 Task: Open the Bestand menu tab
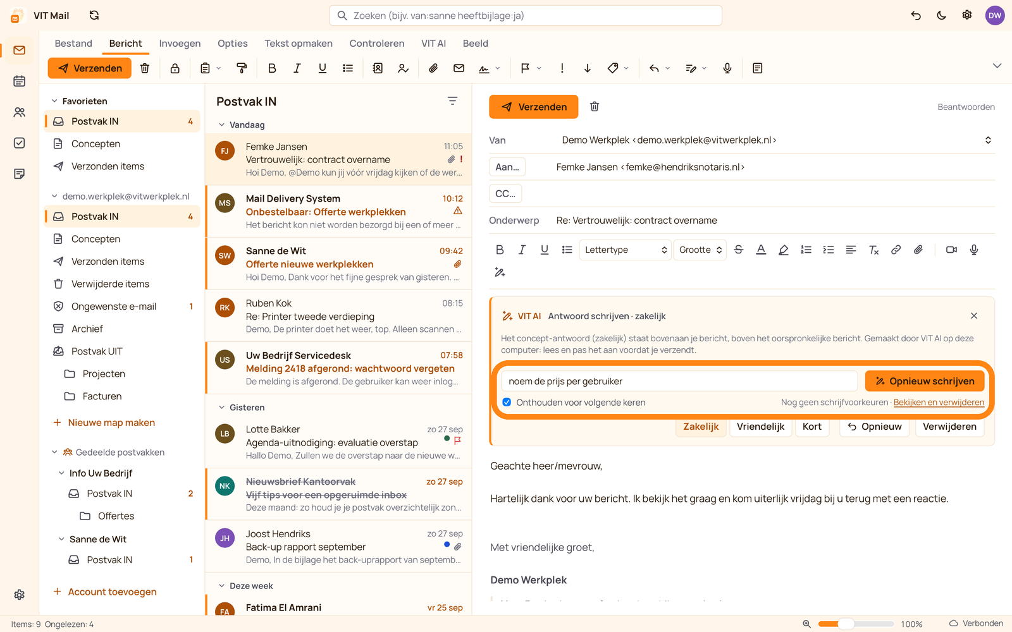(73, 44)
